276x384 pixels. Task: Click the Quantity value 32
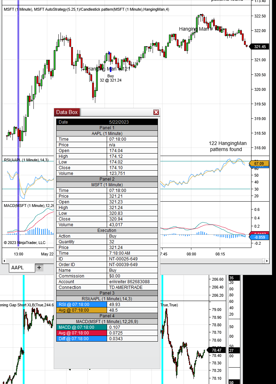click(112, 242)
